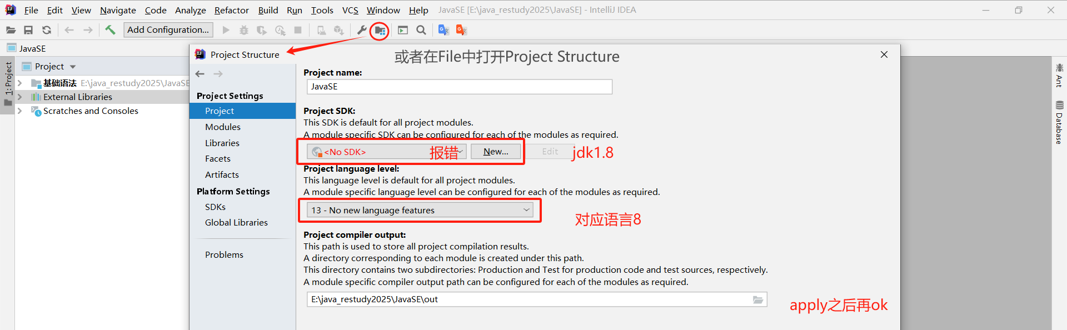Go back in Project Structure dialog
1067x330 pixels.
point(200,74)
